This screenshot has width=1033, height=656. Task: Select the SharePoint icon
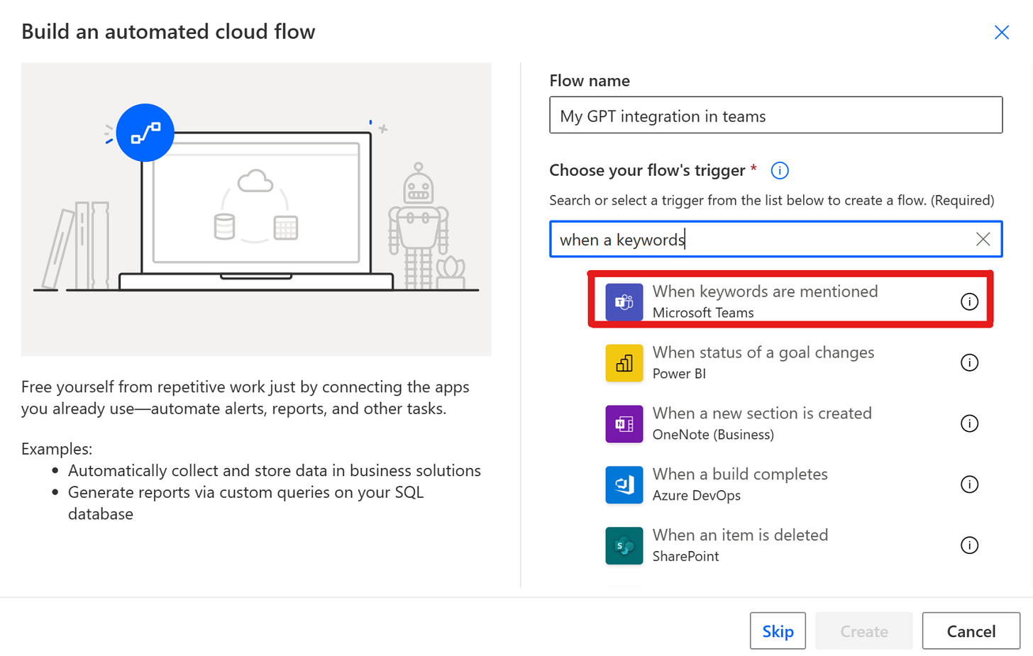tap(624, 546)
